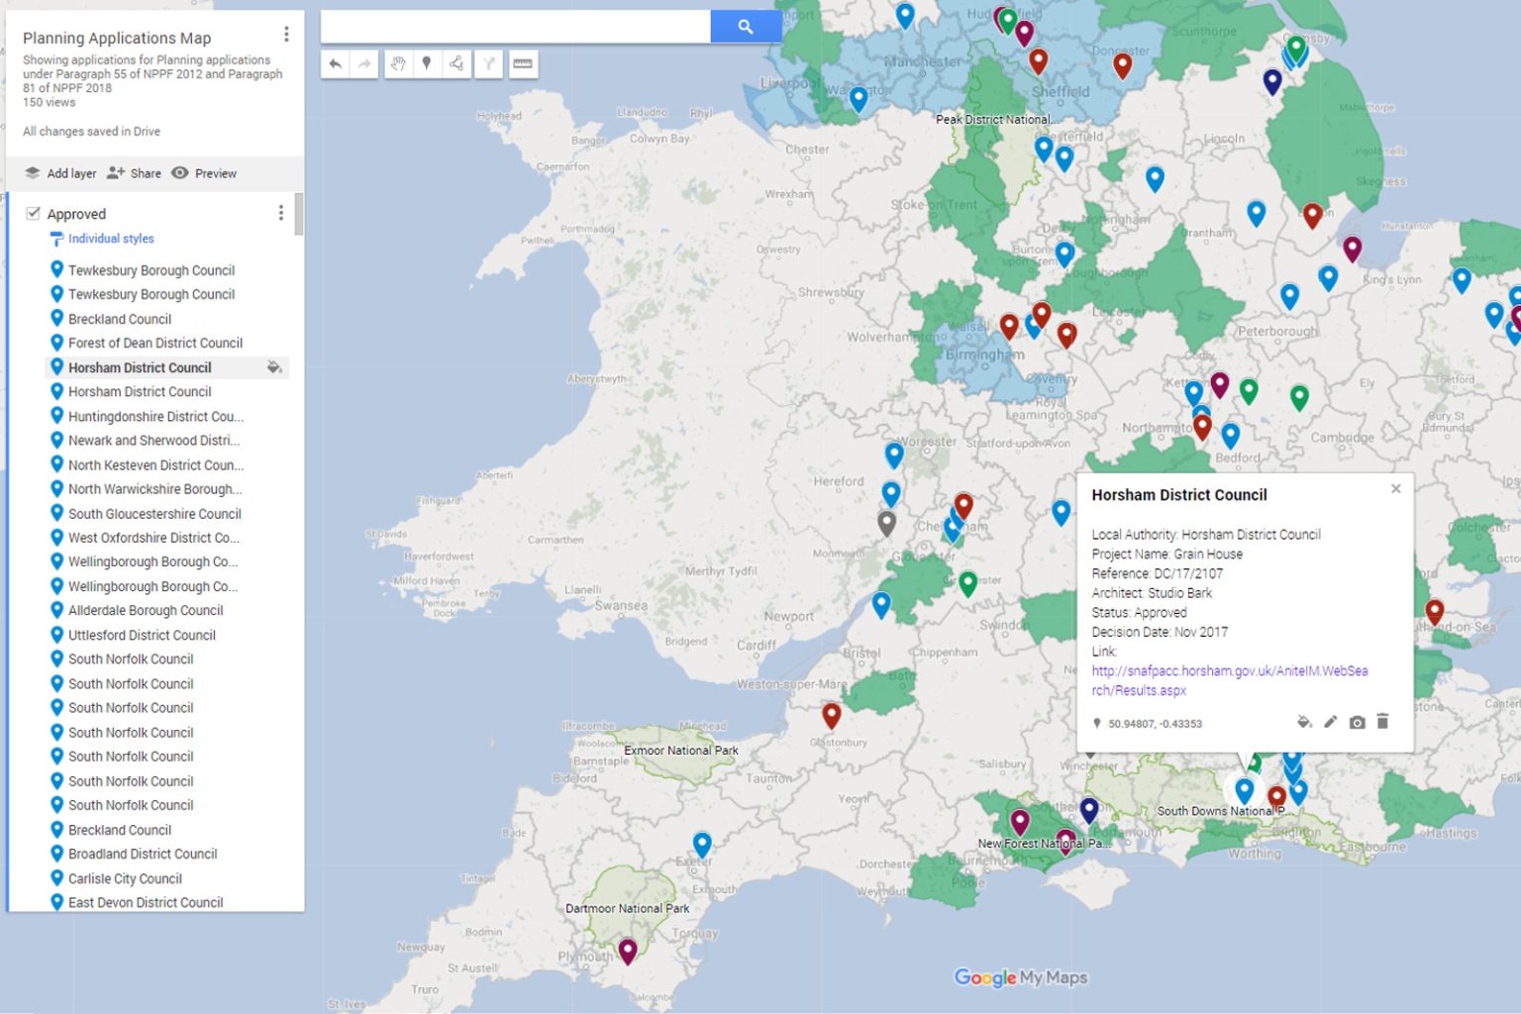The image size is (1521, 1014).
Task: Click the popup coordinates 50.94807, -0.43353
Action: coord(1155,724)
